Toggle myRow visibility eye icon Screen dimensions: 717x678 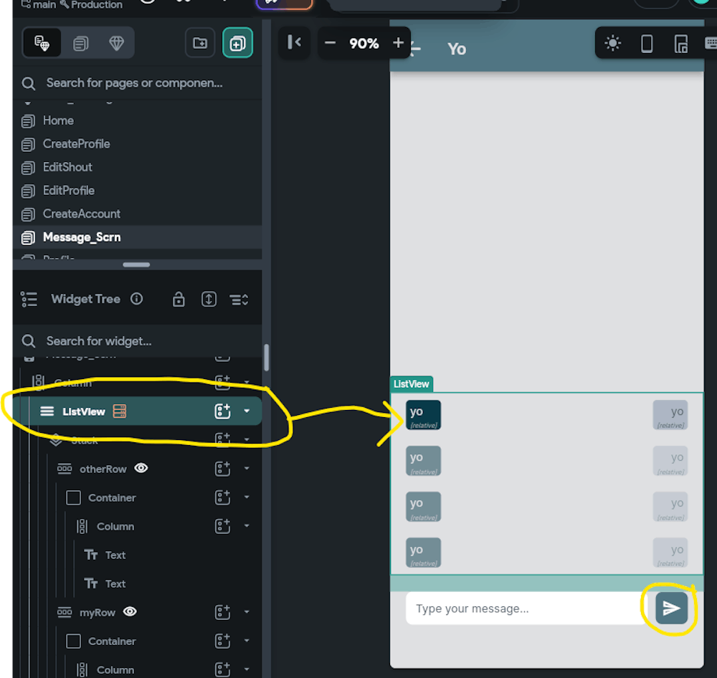point(130,612)
